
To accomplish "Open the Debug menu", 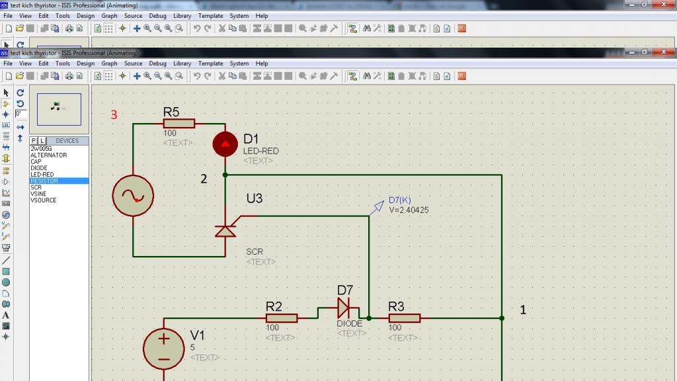I will tap(157, 63).
